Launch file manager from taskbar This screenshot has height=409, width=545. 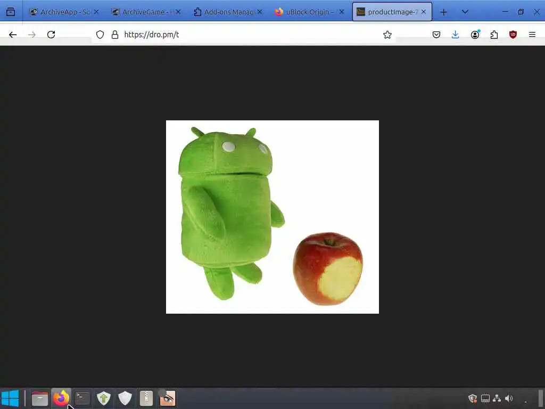coord(40,398)
